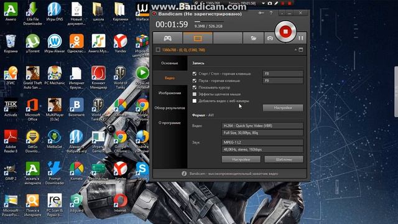This screenshot has width=398, height=224.
Task: Open Настройки button under Формат section
Action: [x=241, y=159]
